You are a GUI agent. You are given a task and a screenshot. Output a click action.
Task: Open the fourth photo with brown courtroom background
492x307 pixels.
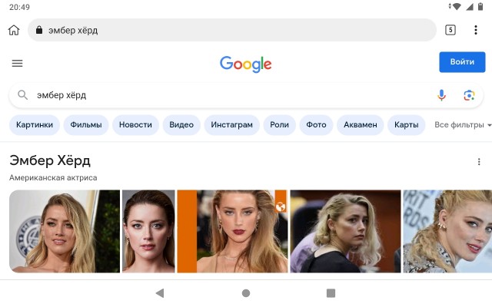click(x=345, y=231)
